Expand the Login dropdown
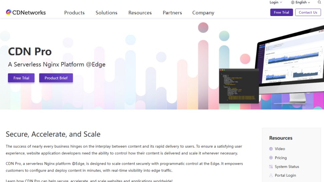This screenshot has height=182, width=324. 276,2
